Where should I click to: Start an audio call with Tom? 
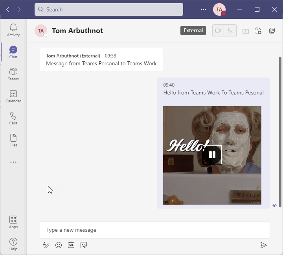230,31
